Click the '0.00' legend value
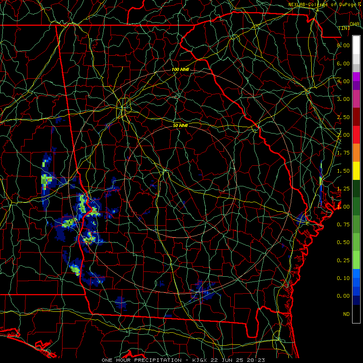Image resolution: width=363 pixels, height=363 pixels. 343,296
